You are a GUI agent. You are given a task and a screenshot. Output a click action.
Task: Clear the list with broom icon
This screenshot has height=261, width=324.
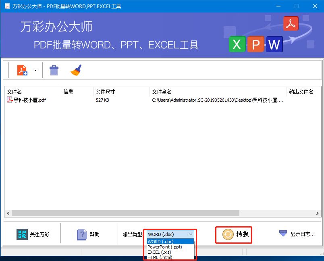76,70
